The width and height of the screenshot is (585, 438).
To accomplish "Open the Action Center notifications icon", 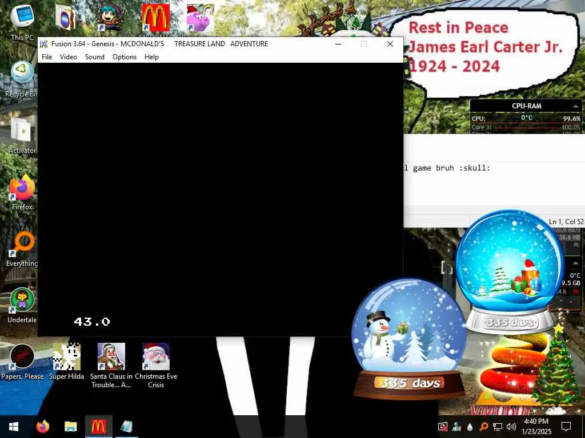I will (566, 427).
